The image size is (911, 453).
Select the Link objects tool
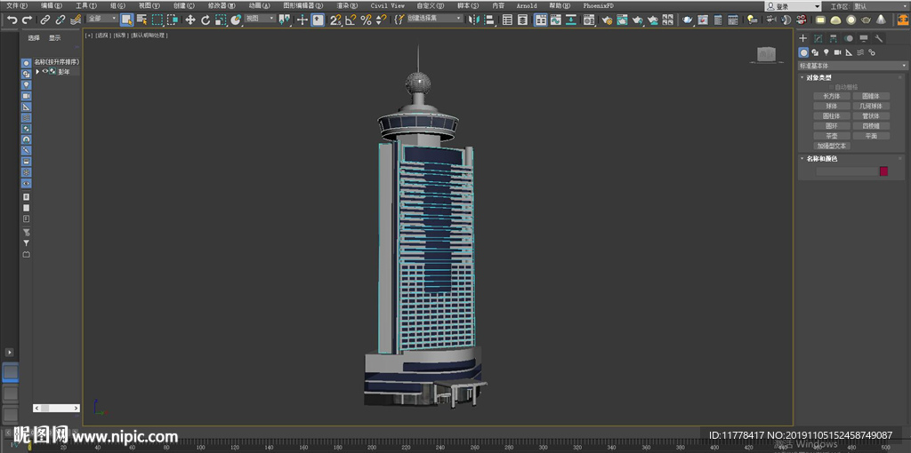pos(45,20)
